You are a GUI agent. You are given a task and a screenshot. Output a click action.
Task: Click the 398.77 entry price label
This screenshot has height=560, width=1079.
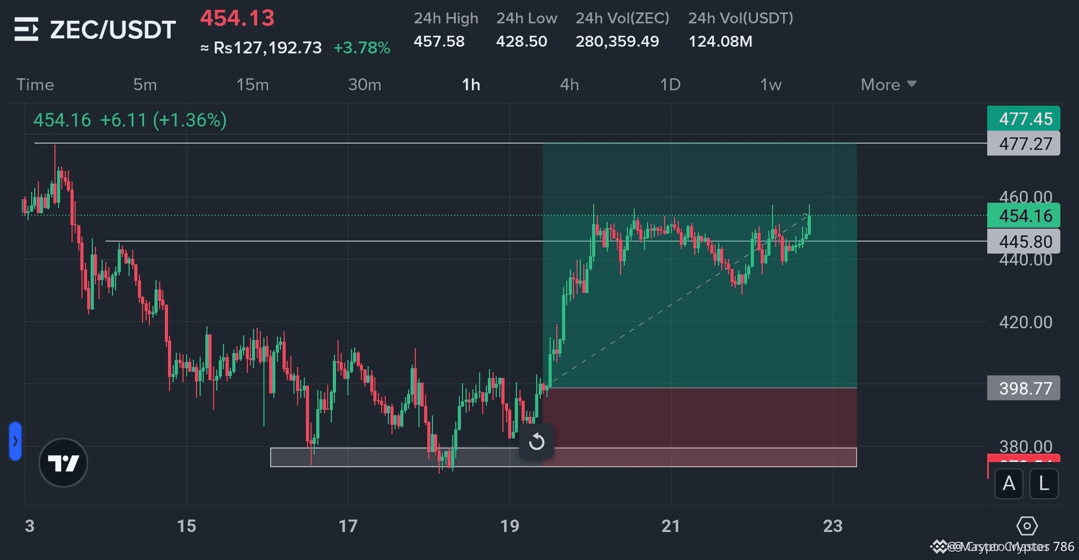(x=1024, y=388)
